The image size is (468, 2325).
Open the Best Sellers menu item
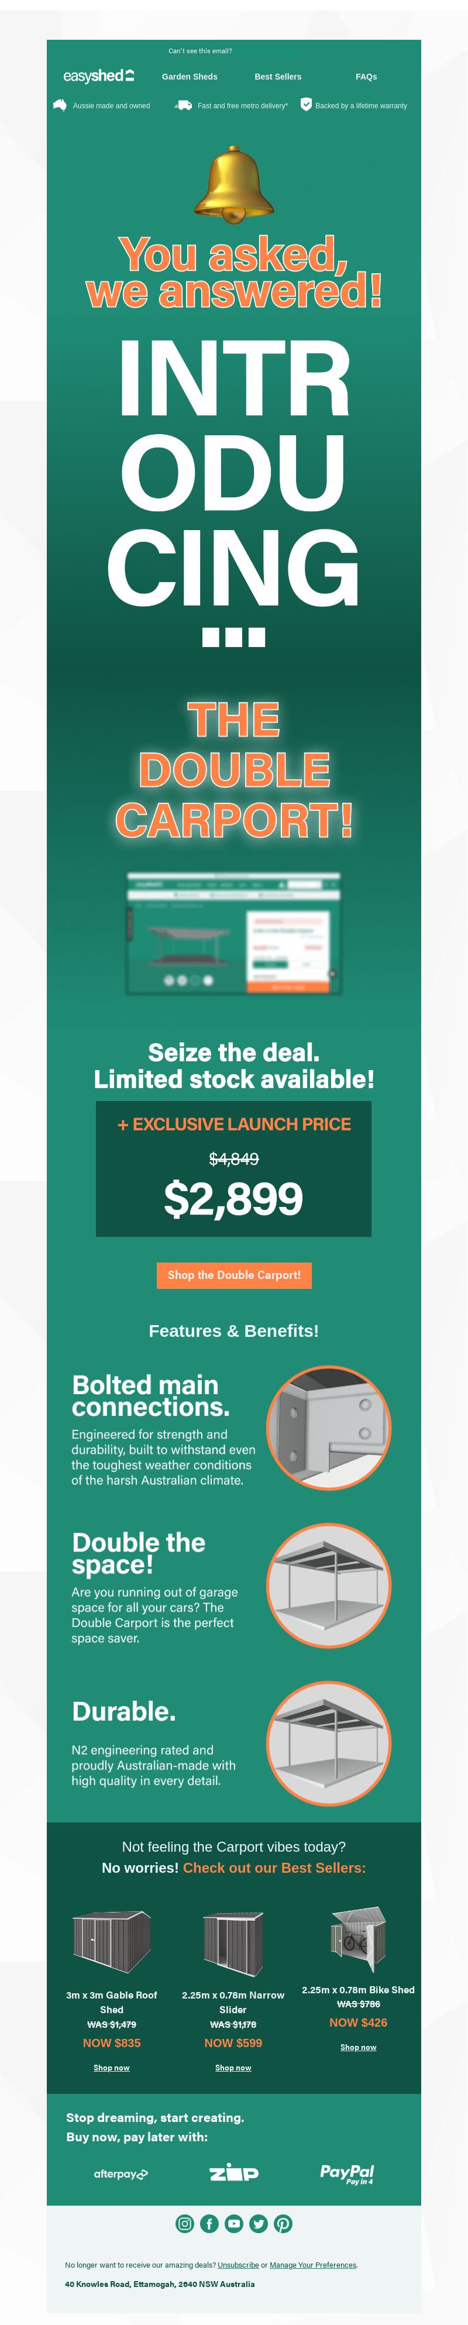click(x=278, y=77)
